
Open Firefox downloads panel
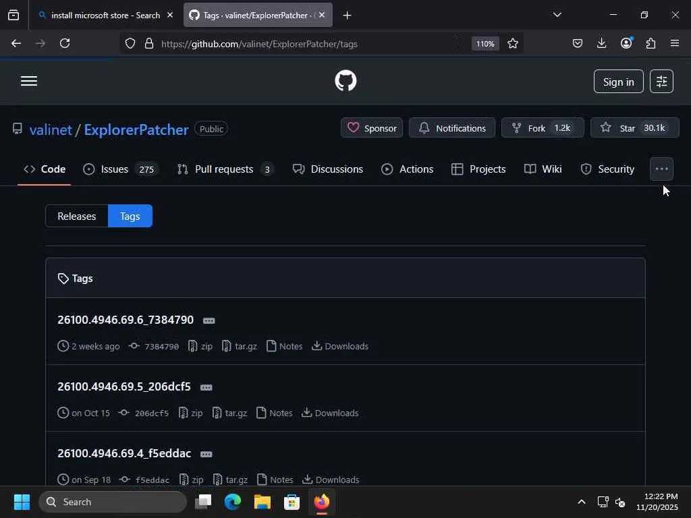[x=601, y=43]
